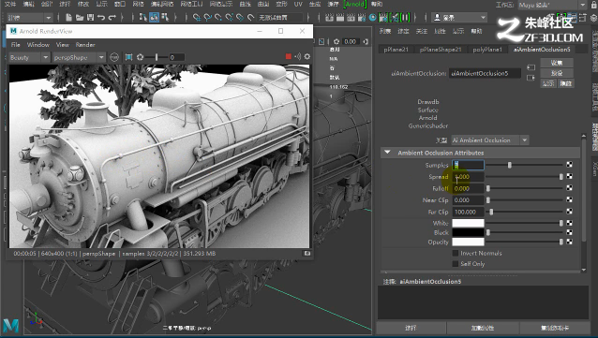Open Render View clapperboard icon
598x338 pixels.
click(x=330, y=17)
